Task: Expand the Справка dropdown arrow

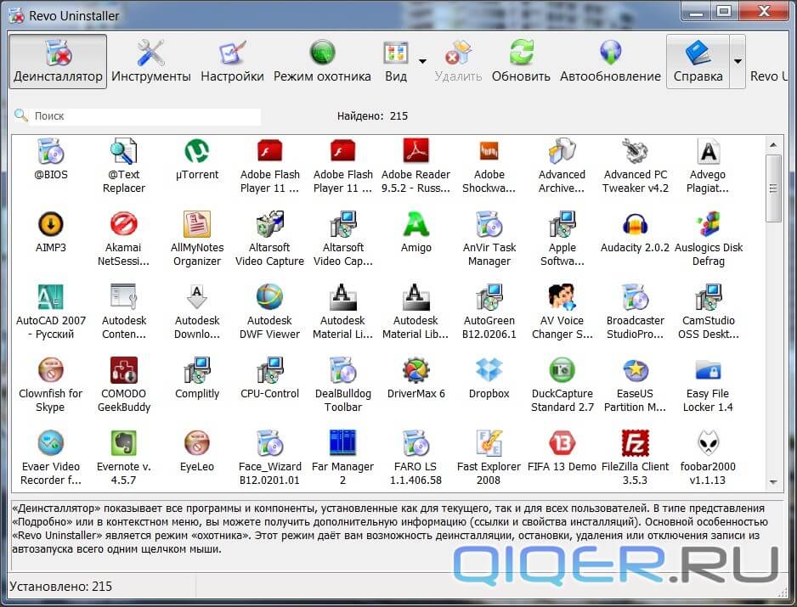Action: pos(738,61)
